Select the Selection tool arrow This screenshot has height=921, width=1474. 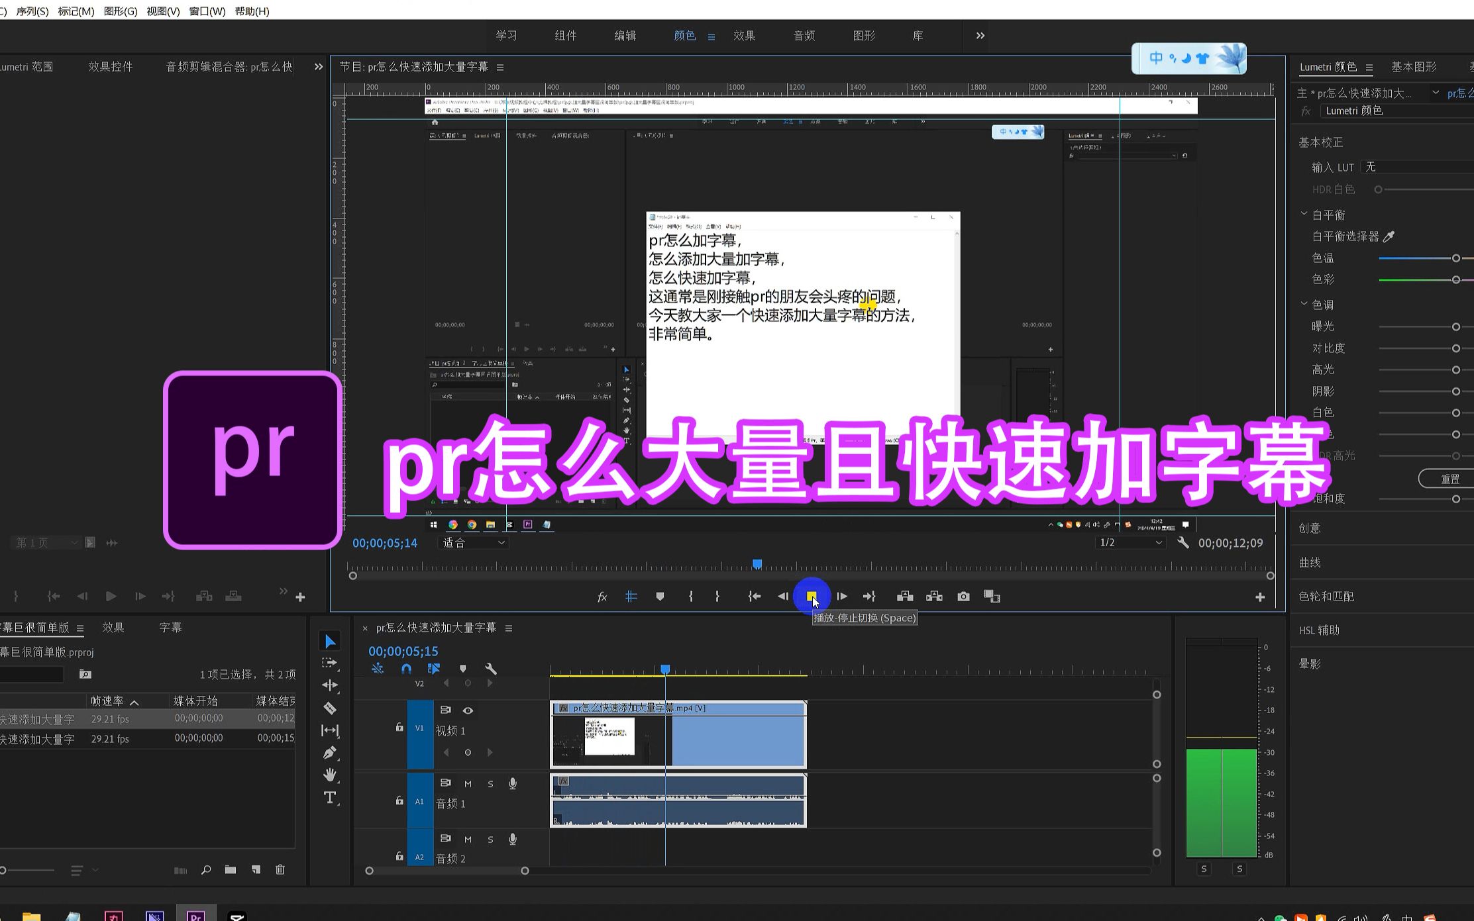(x=330, y=641)
